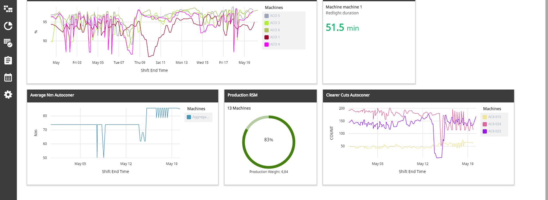The height and width of the screenshot is (200, 548).
Task: Open the table-with-checkmark sidebar icon
Action: [8, 43]
